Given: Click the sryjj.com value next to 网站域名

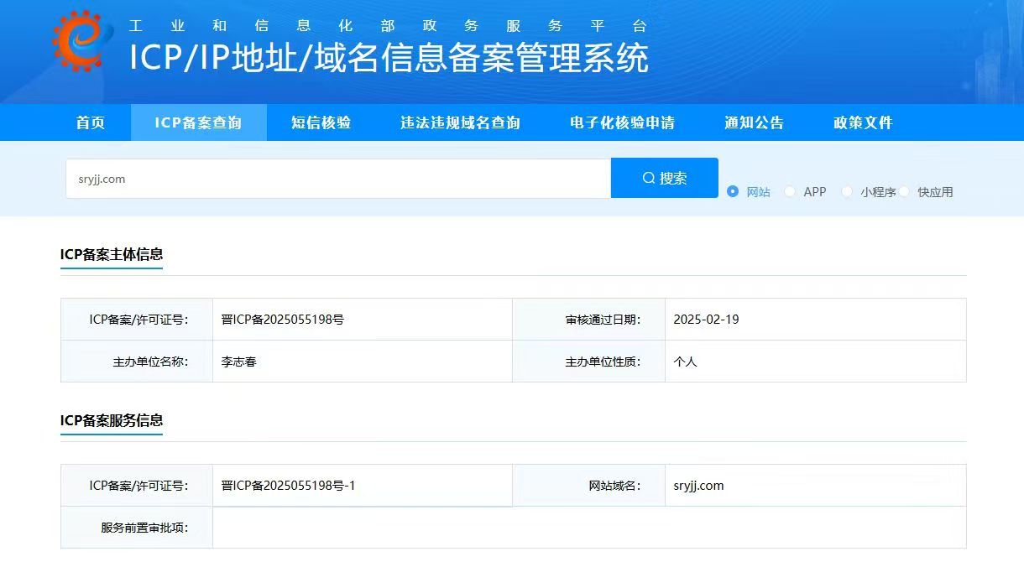Looking at the screenshot, I should coord(698,486).
